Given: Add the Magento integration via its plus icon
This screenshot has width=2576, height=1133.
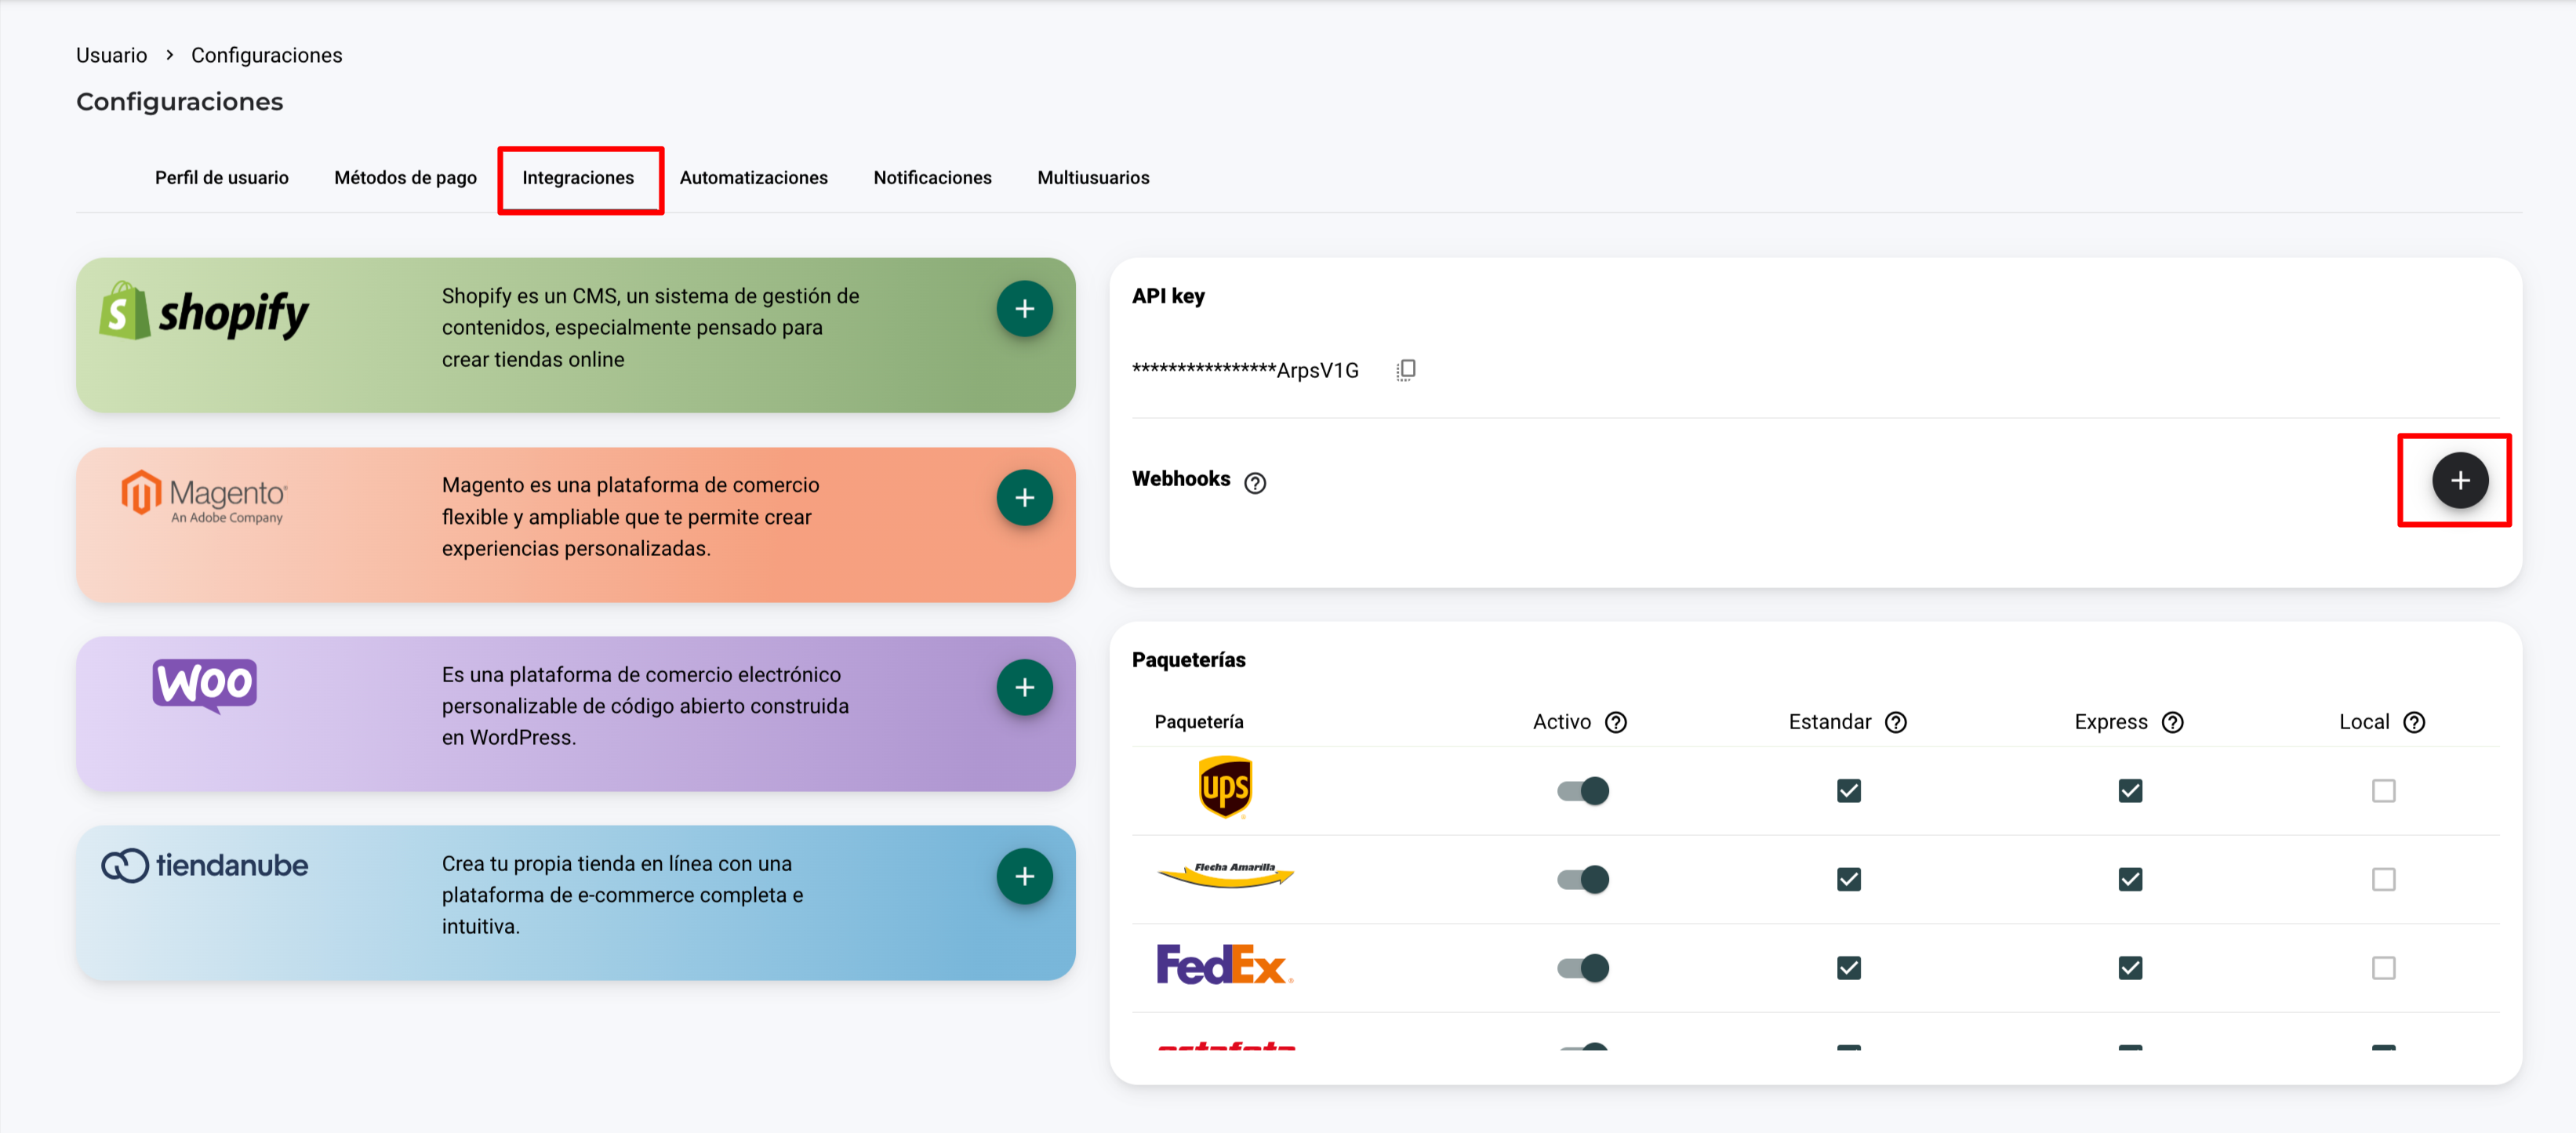Looking at the screenshot, I should click(1024, 498).
